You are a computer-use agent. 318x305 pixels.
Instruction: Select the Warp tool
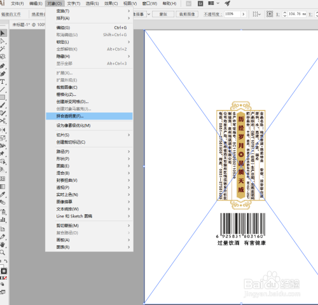[3, 146]
